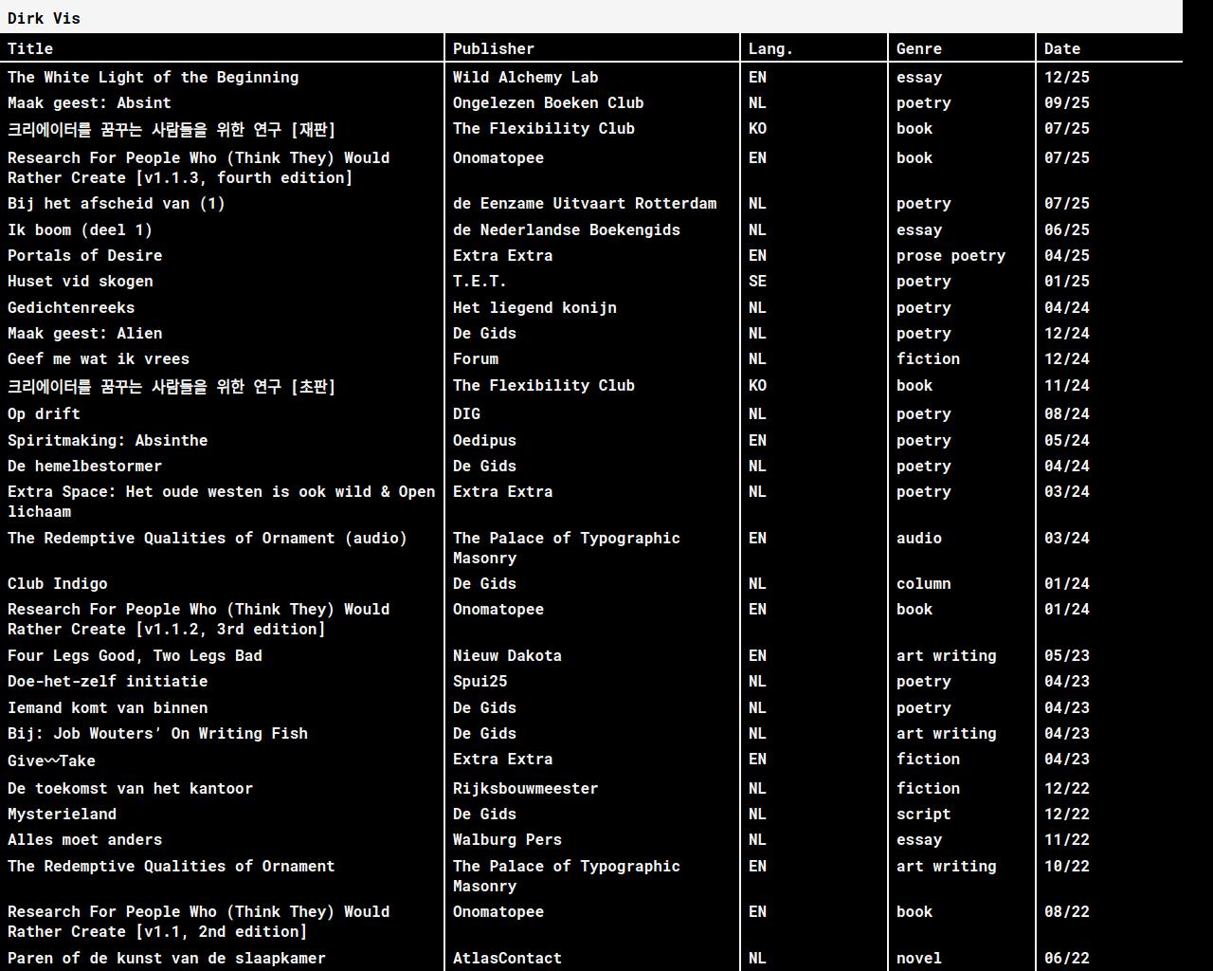The width and height of the screenshot is (1213, 971).
Task: Click Four Legs Good, Two Legs Bad
Action: [135, 656]
